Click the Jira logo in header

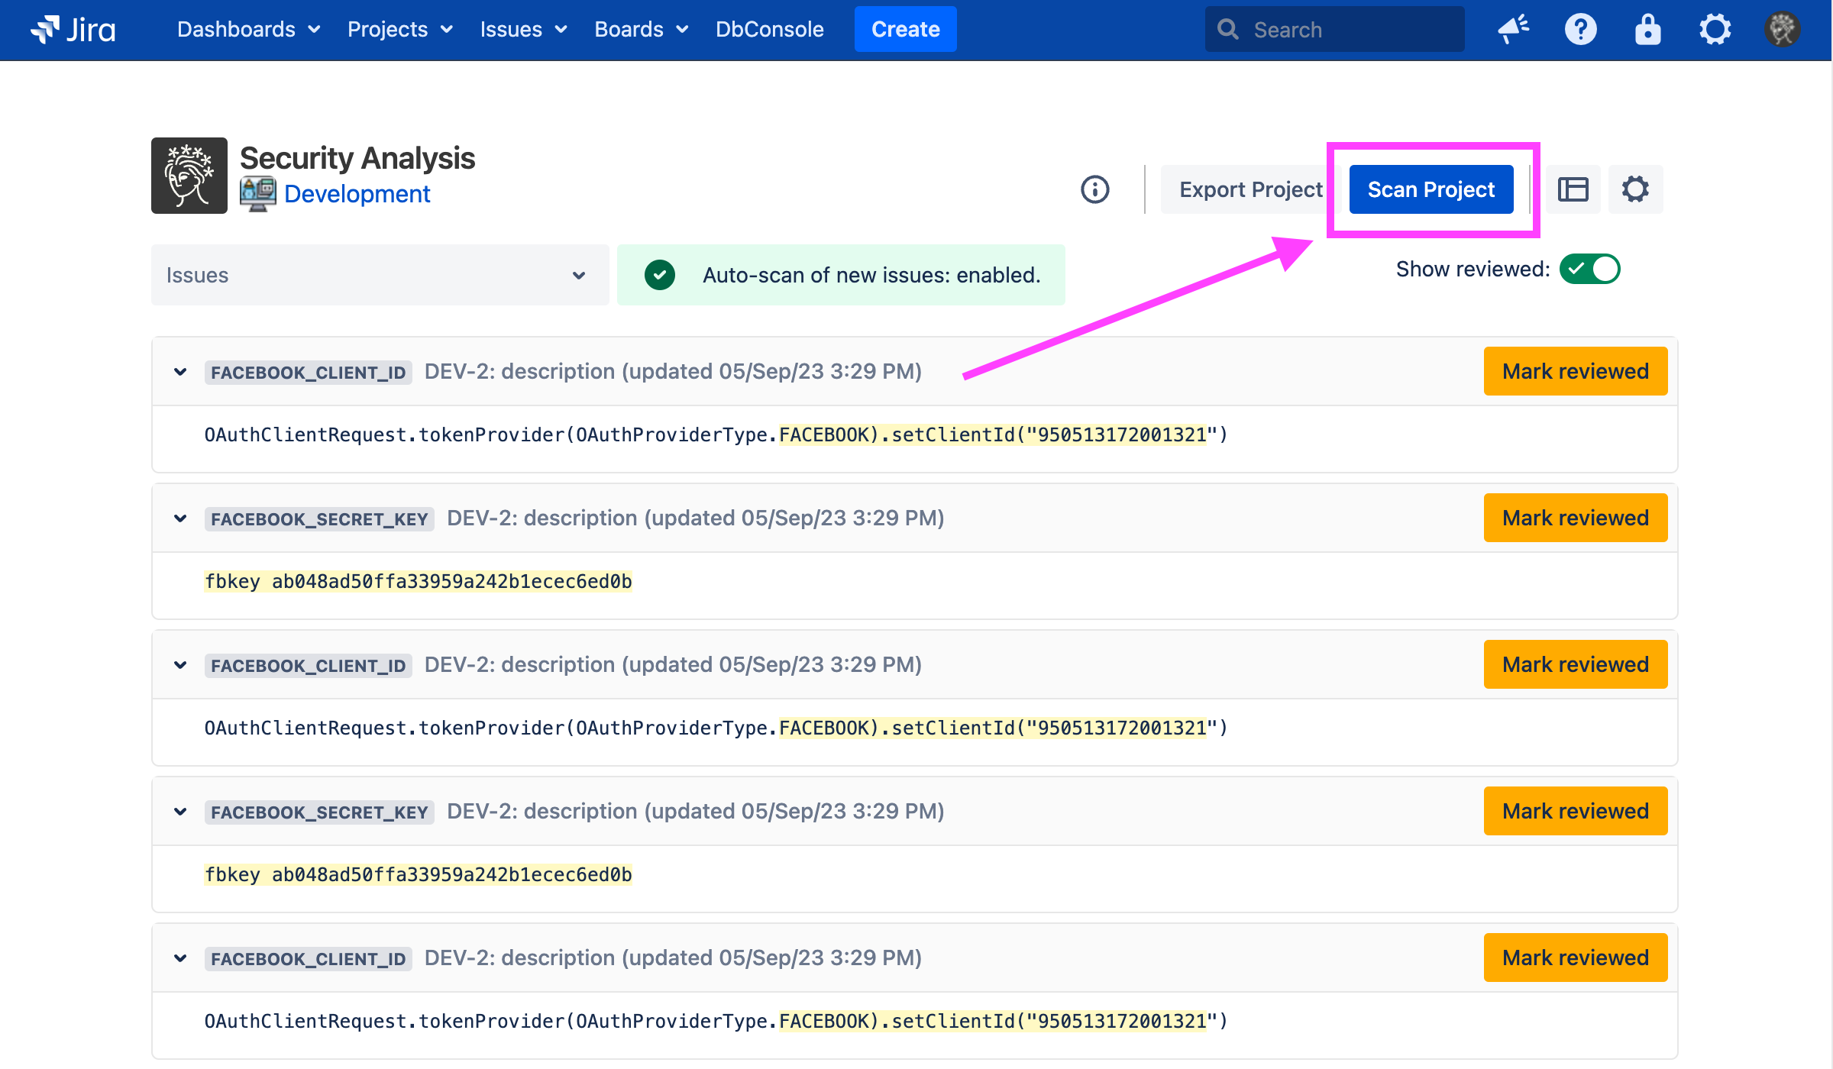coord(73,30)
